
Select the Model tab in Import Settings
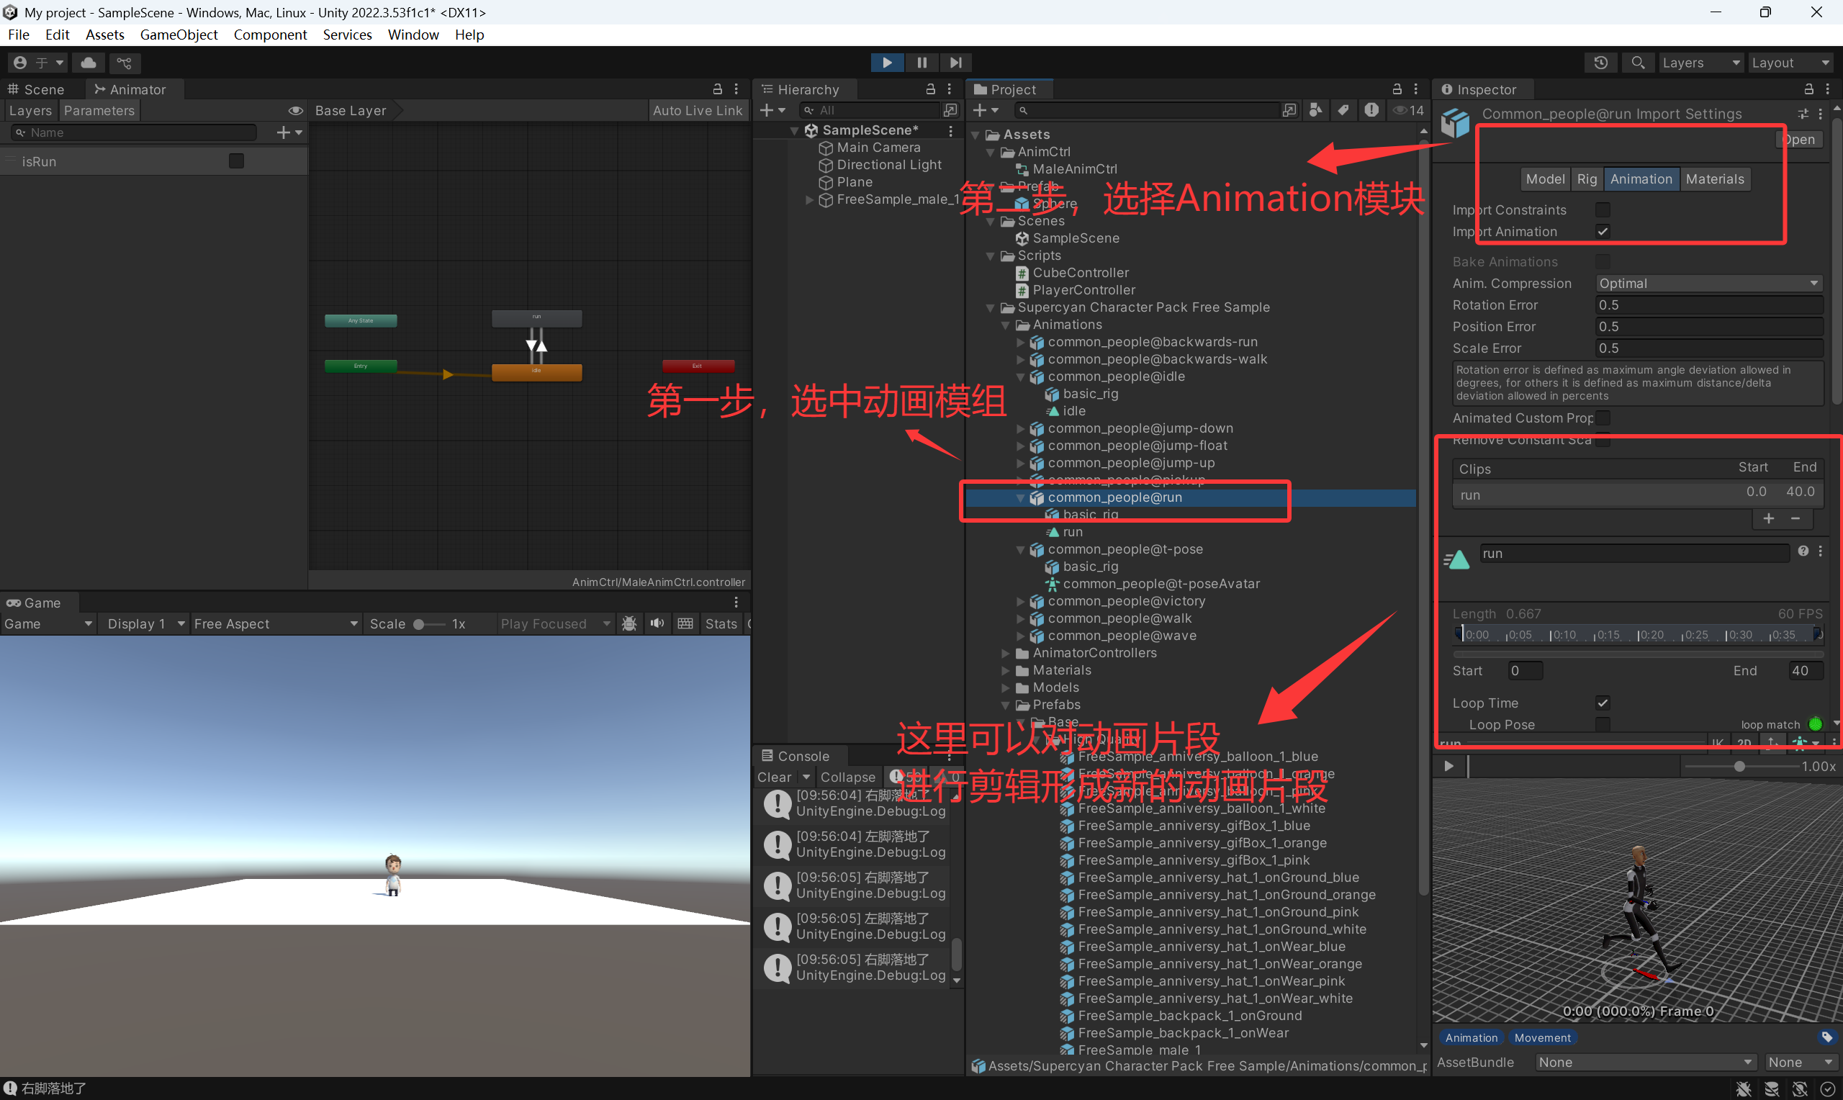pyautogui.click(x=1545, y=179)
